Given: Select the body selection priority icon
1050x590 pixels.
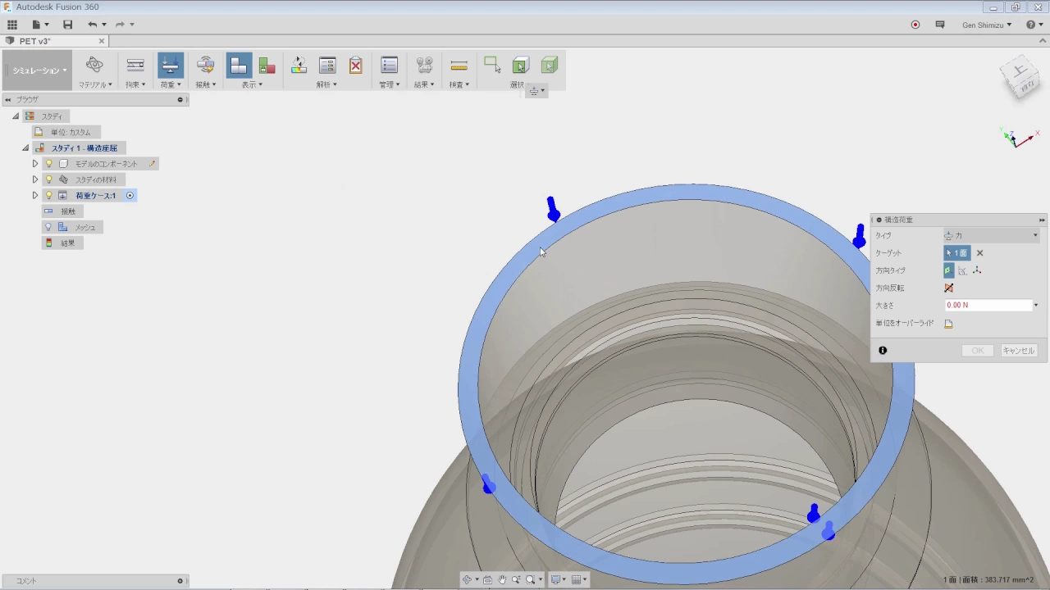Looking at the screenshot, I should (520, 66).
